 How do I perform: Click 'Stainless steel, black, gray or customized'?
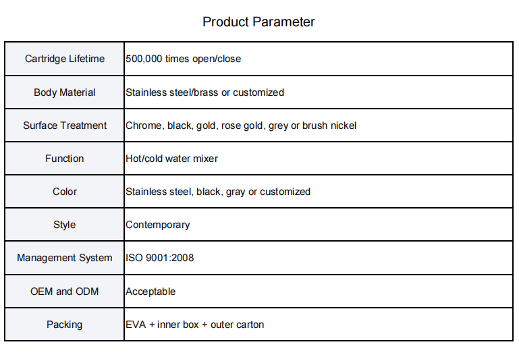click(218, 192)
